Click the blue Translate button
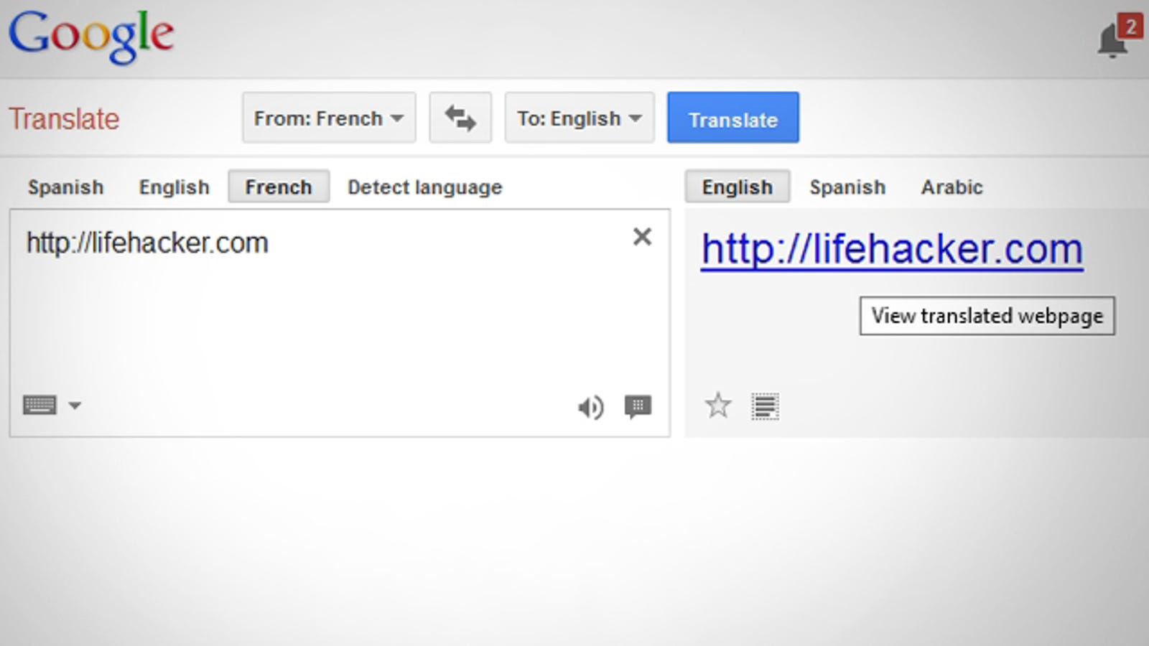 tap(733, 118)
